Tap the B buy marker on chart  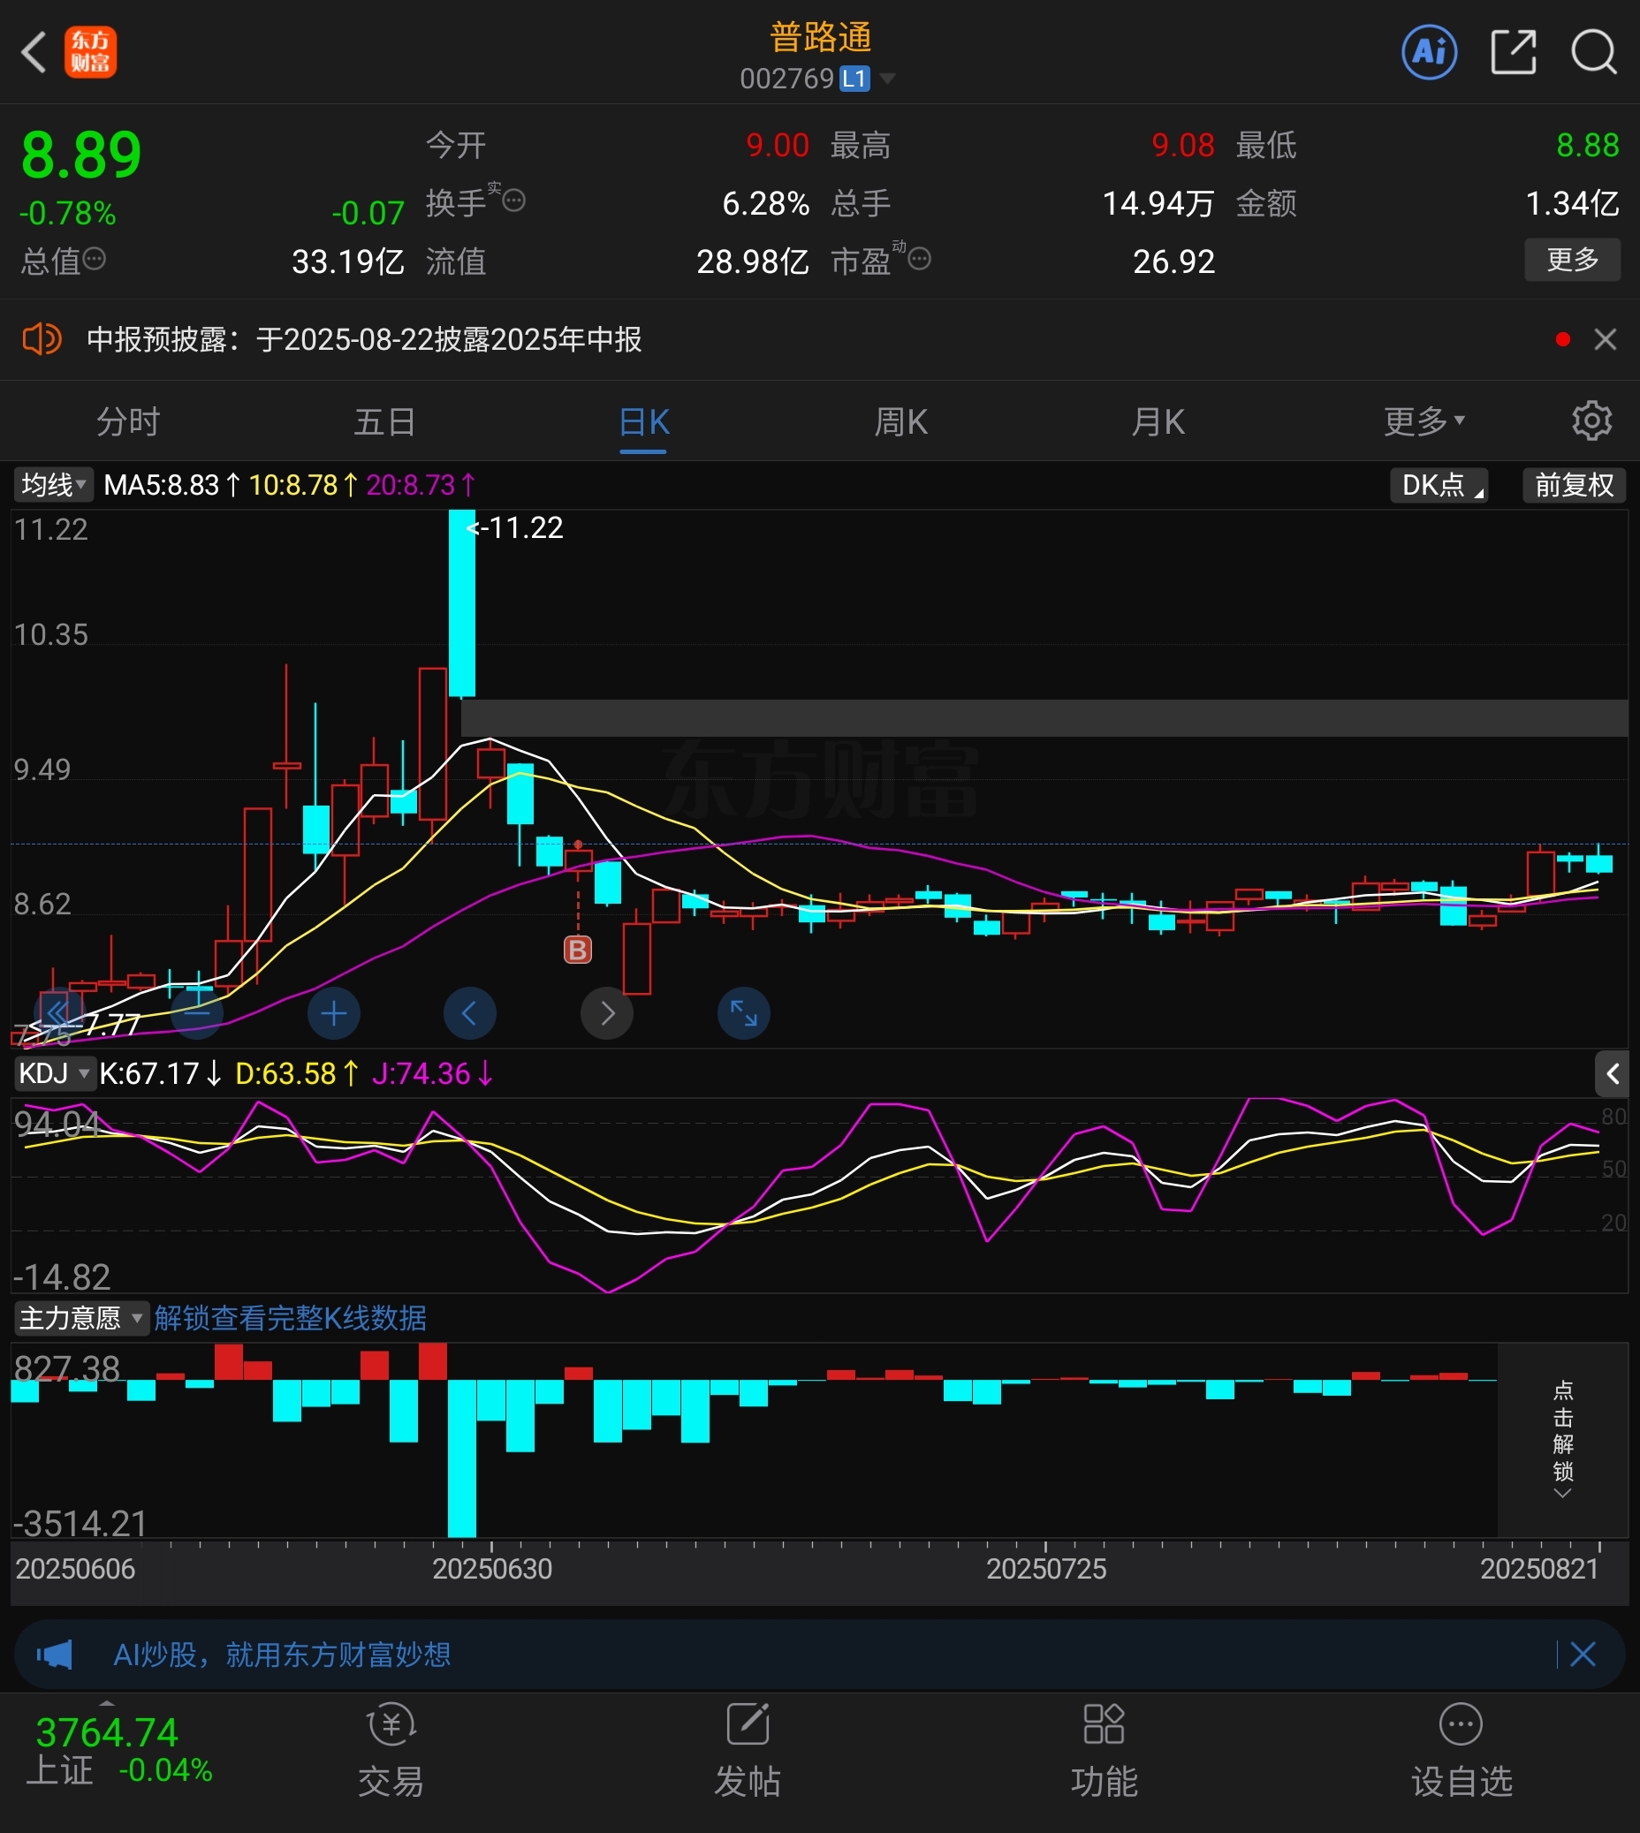(x=578, y=950)
